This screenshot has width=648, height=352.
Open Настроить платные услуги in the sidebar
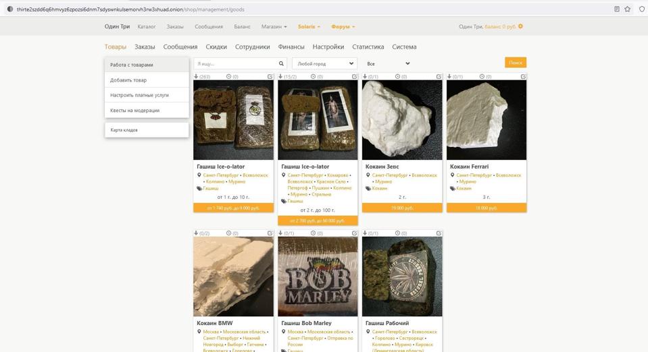(x=147, y=95)
